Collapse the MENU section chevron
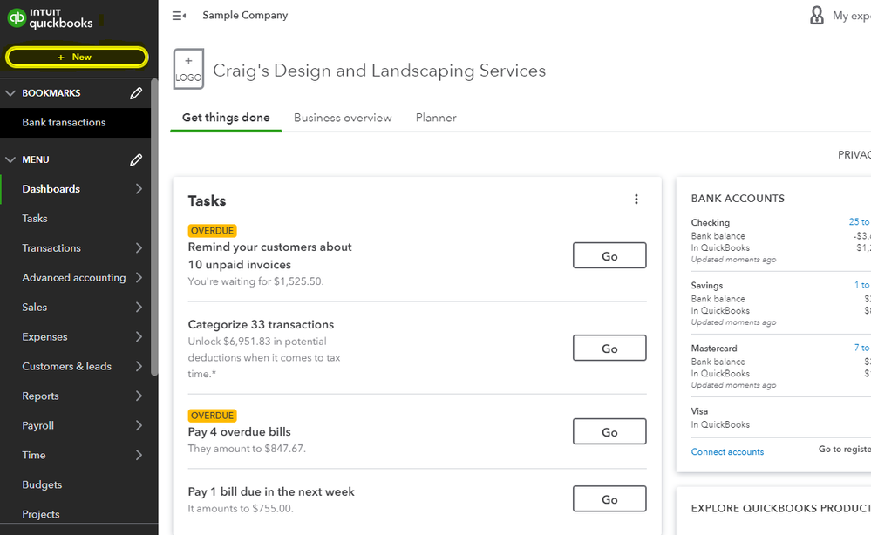 pos(10,159)
